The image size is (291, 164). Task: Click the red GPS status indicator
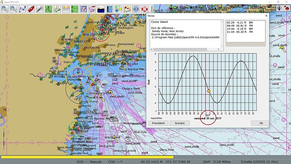point(287,8)
